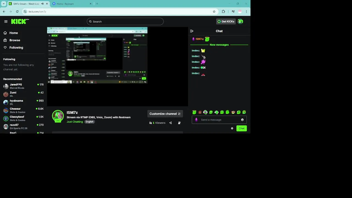Collapse the chat panel arrow icon
Screen dimensions: 352x198
pos(192,31)
